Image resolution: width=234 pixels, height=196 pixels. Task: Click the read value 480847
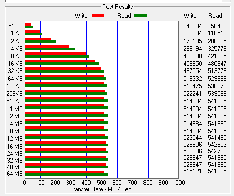[217, 64]
